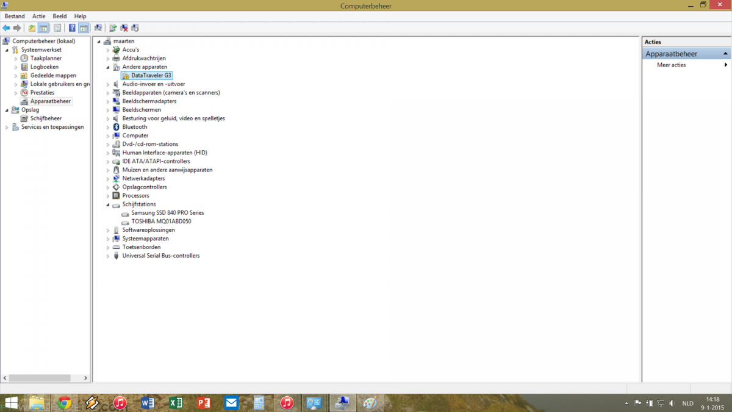Select the Opslagcontrollers category
This screenshot has height=412, width=732.
pyautogui.click(x=144, y=187)
